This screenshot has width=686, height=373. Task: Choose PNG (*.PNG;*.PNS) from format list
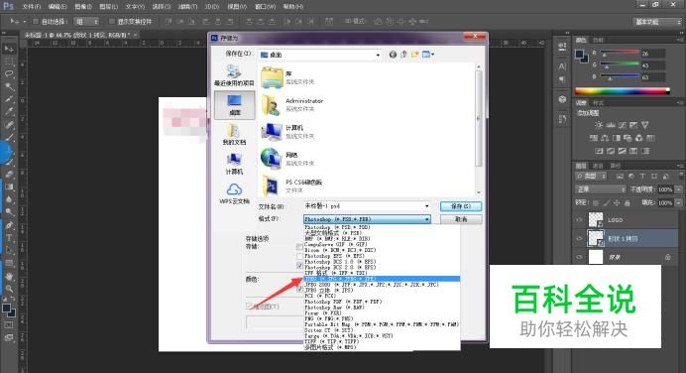(x=382, y=318)
